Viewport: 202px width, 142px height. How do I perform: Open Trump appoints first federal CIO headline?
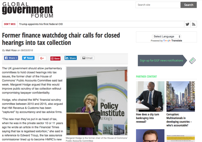point(41,24)
